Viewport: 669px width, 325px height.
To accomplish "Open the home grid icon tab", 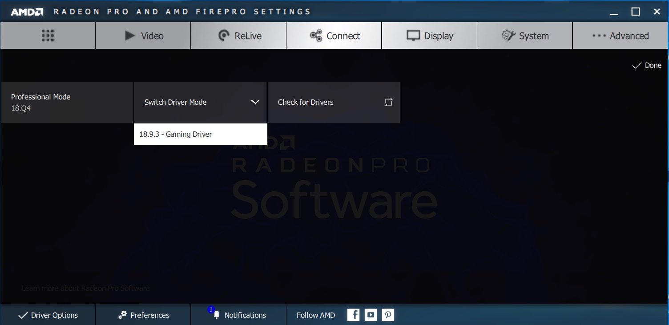I will tap(48, 36).
